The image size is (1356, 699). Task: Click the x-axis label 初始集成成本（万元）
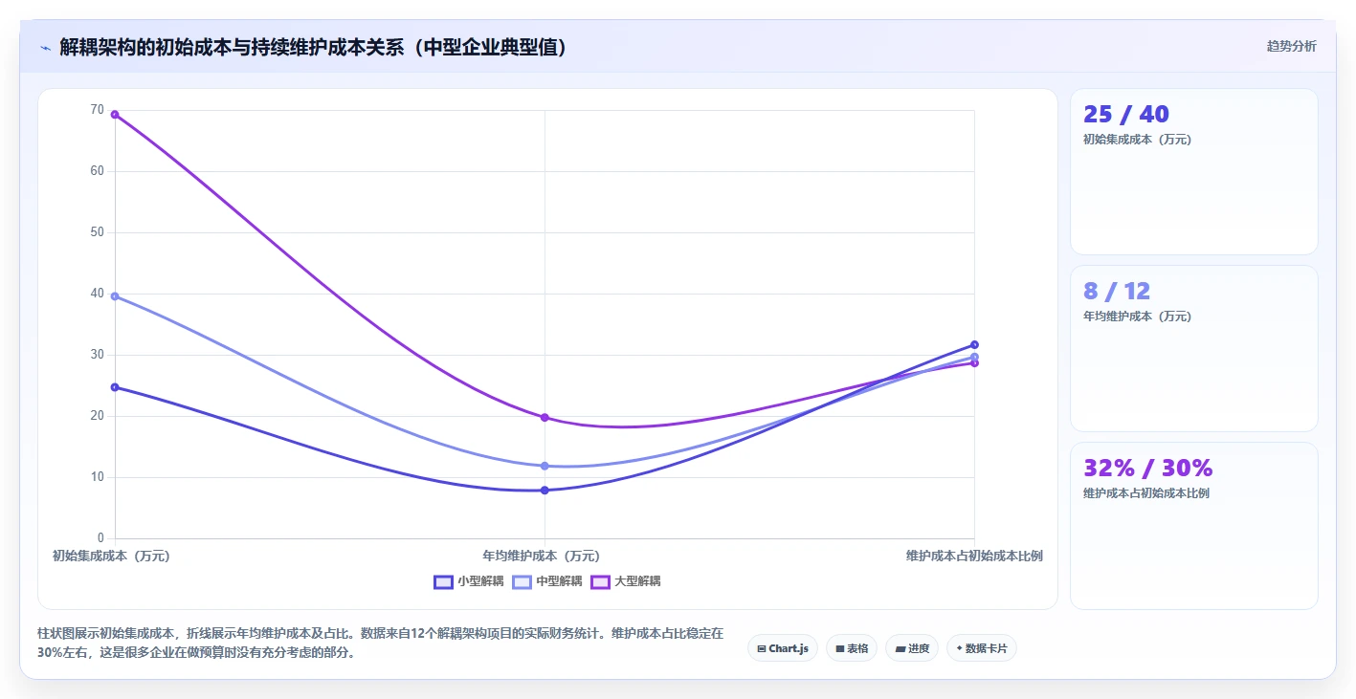(111, 557)
